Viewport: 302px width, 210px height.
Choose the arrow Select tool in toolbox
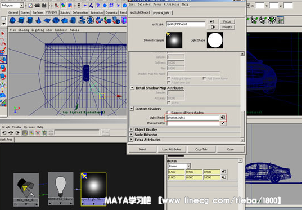coord(3,34)
